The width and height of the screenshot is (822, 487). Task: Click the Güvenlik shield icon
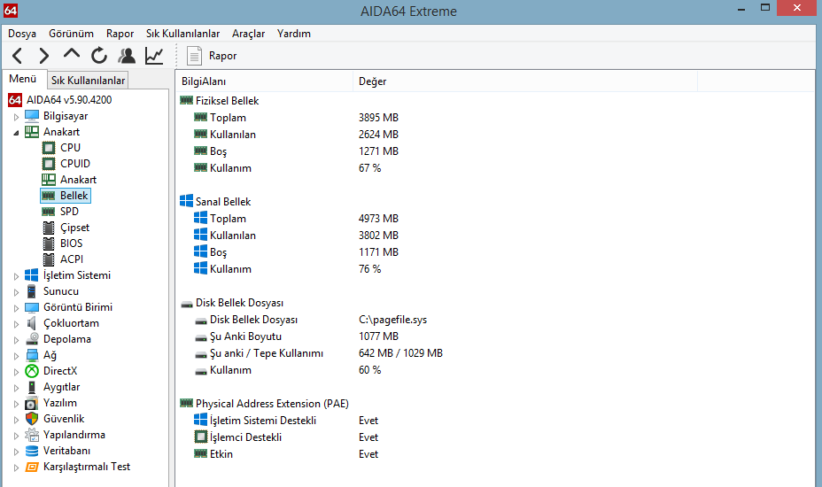32,418
